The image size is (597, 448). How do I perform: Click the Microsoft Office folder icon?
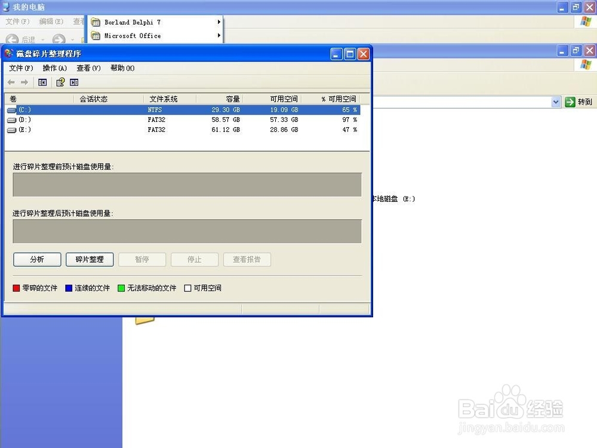[96, 36]
